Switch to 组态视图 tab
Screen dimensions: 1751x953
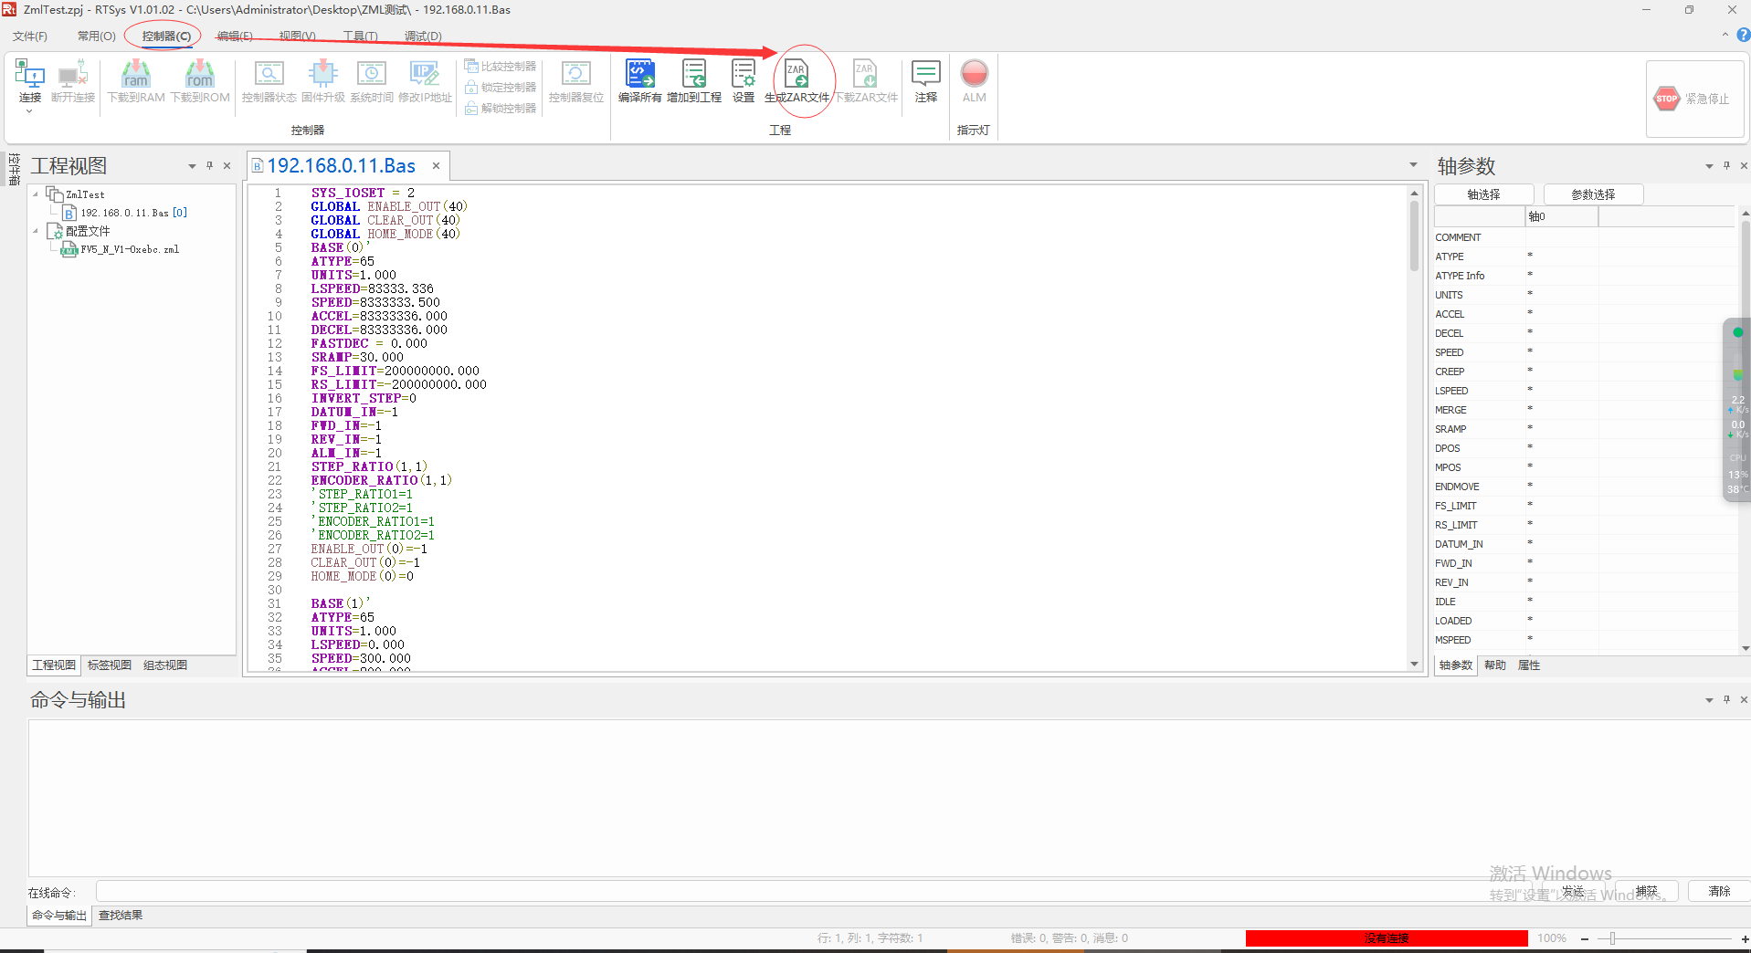[165, 665]
